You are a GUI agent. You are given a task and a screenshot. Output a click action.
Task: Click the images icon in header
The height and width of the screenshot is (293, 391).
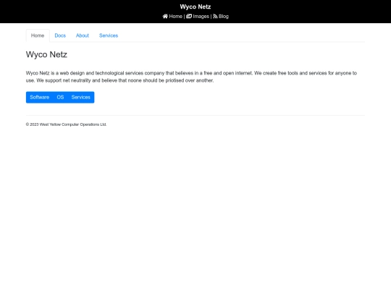[x=189, y=16]
